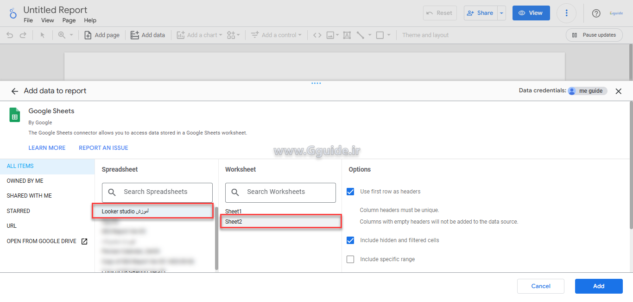Click the Undo icon
633x302 pixels.
(x=9, y=35)
